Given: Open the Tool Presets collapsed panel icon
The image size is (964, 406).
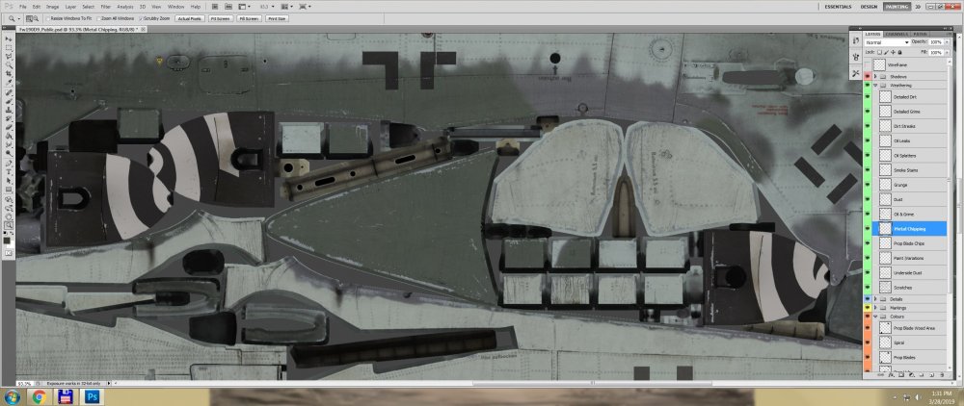Looking at the screenshot, I should (x=856, y=73).
